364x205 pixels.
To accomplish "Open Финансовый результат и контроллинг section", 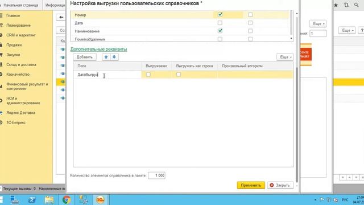I will 27,86.
